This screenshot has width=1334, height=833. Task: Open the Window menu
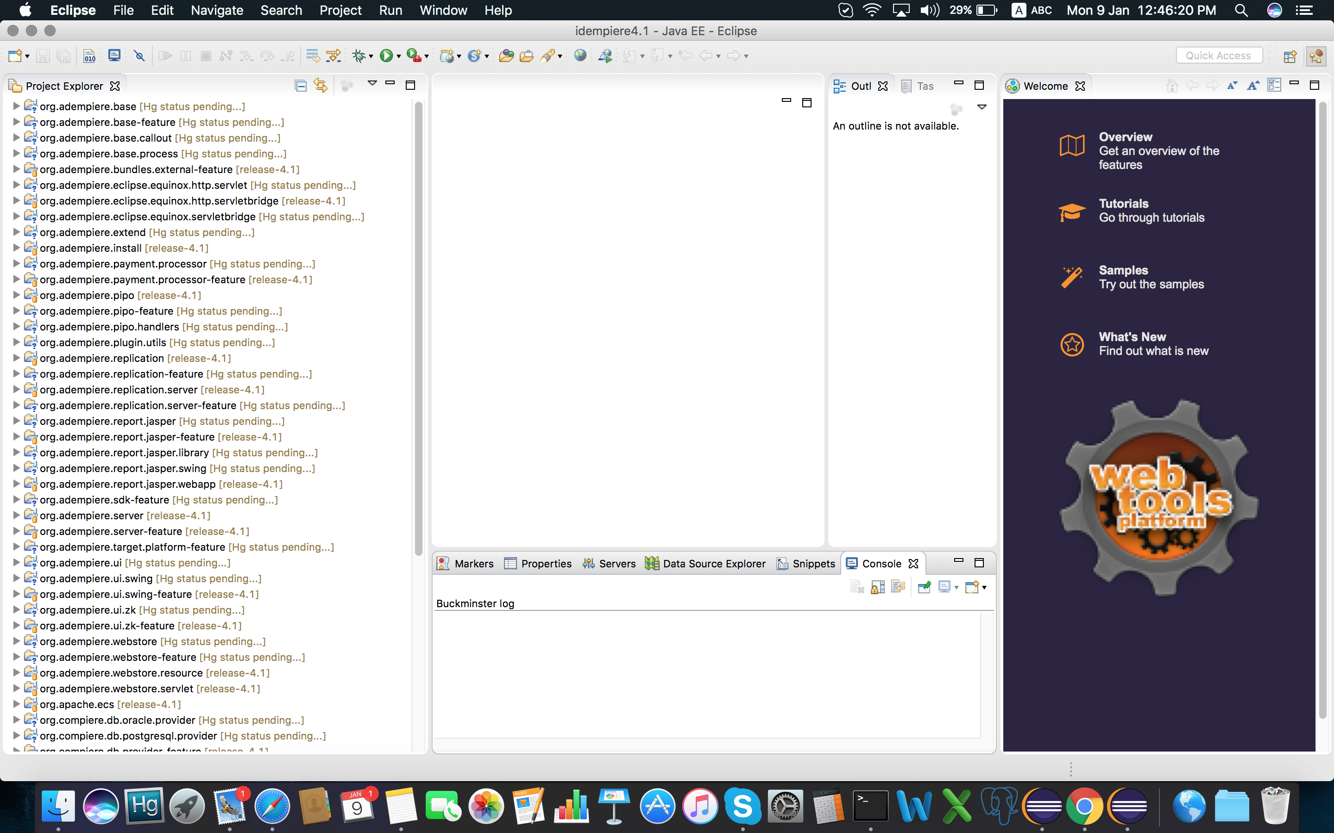pyautogui.click(x=443, y=10)
